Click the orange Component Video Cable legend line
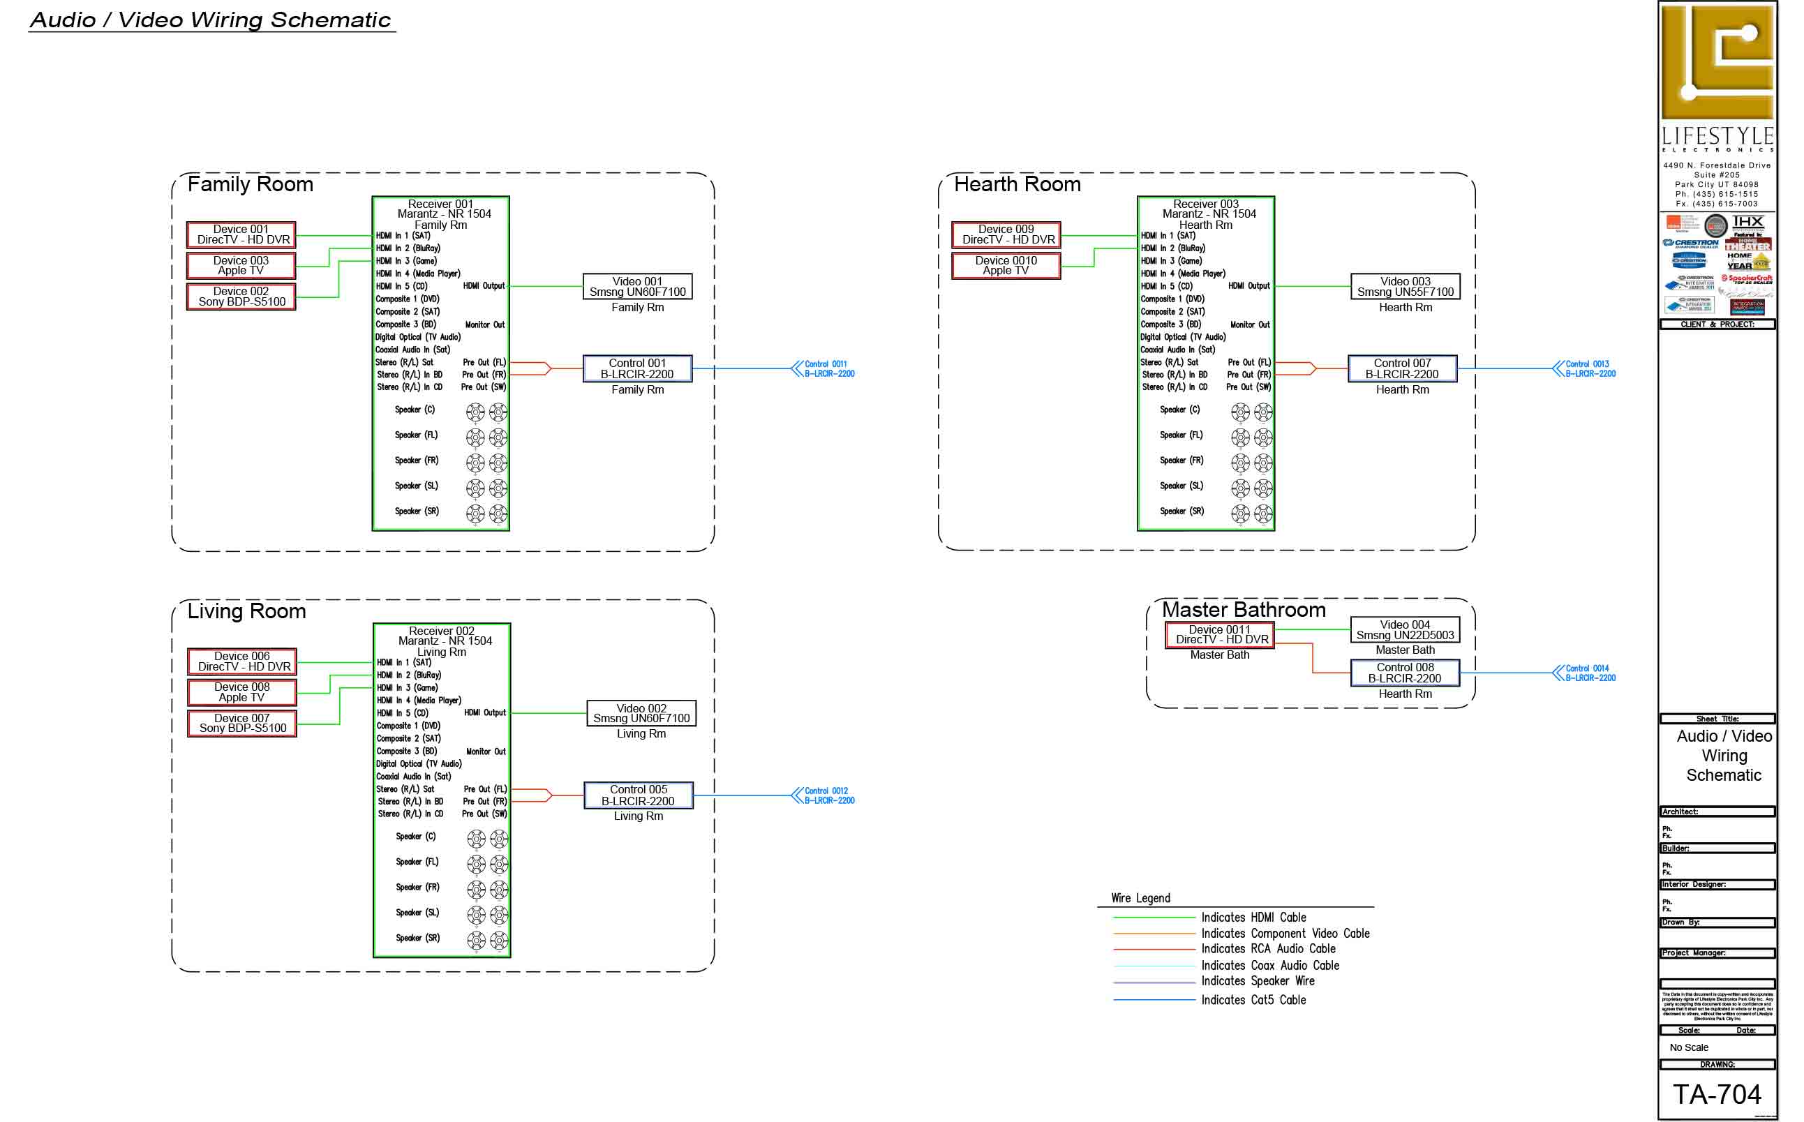The width and height of the screenshot is (1804, 1122). pyautogui.click(x=1154, y=934)
